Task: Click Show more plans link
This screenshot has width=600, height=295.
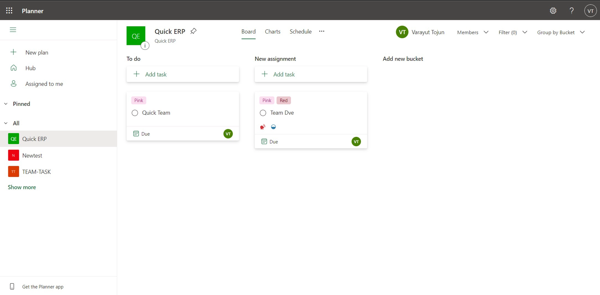Action: (x=22, y=187)
